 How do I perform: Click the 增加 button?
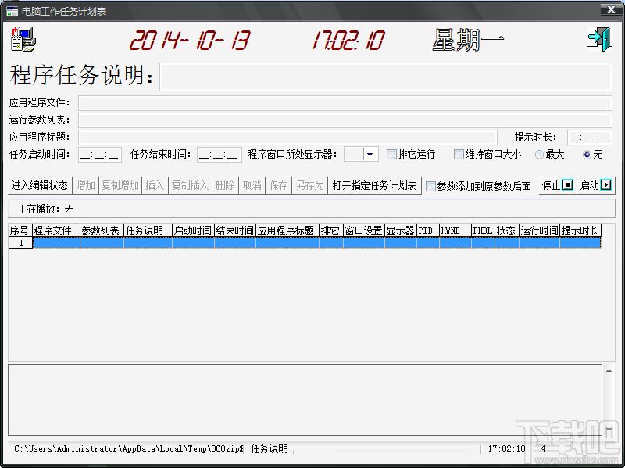pyautogui.click(x=85, y=185)
